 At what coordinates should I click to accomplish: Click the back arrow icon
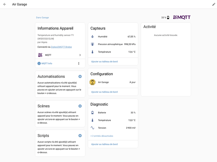tap(5, 5)
